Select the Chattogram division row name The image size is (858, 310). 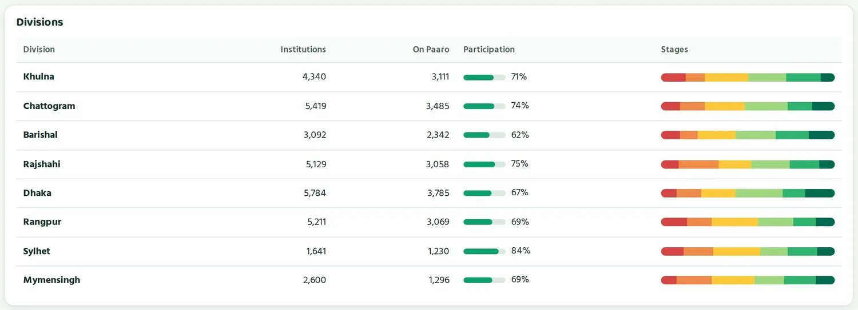pos(49,106)
